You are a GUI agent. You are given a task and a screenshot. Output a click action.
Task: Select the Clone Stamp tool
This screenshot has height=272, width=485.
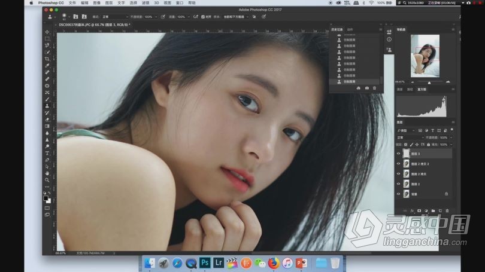pos(47,106)
